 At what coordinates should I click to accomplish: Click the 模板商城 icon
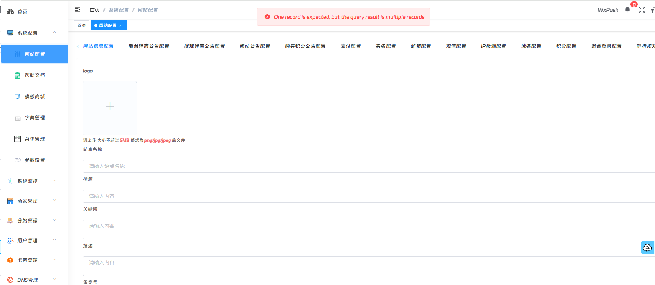pyautogui.click(x=18, y=96)
